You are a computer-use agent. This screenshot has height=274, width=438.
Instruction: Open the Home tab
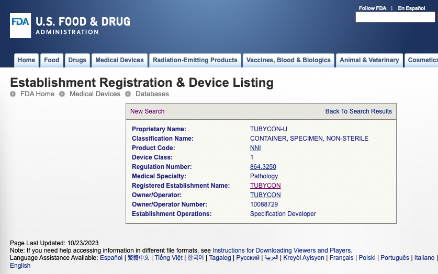coord(26,60)
